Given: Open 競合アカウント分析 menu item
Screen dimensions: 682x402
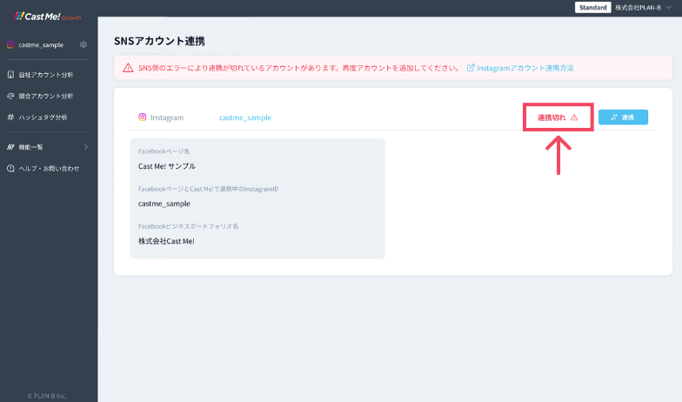Looking at the screenshot, I should [x=47, y=96].
